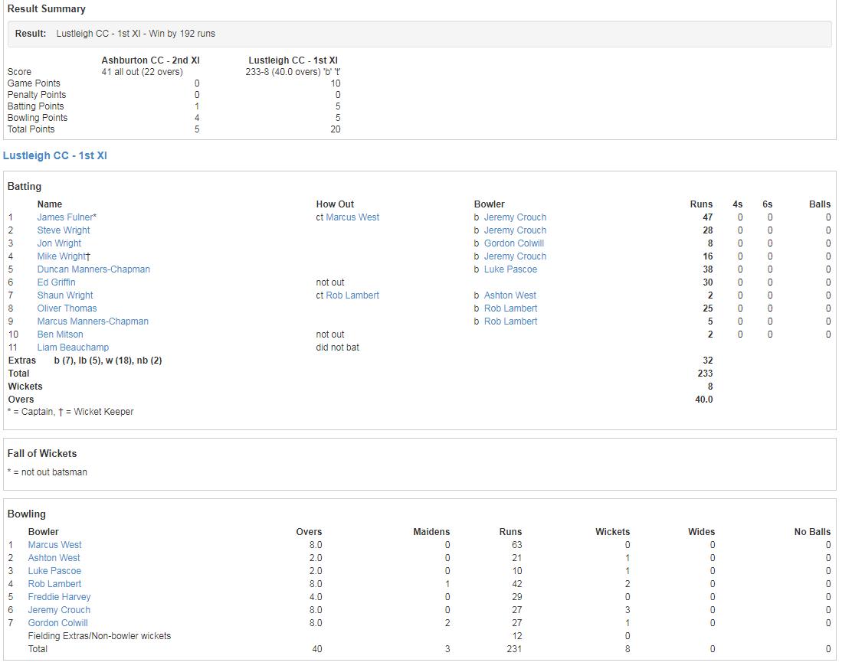This screenshot has height=669, width=852.
Task: Select the 'Game Points' row label
Action: tap(34, 83)
